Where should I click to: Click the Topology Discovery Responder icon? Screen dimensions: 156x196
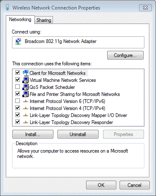click(26, 122)
